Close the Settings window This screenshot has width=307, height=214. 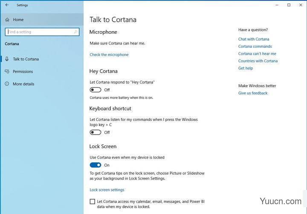[301, 5]
